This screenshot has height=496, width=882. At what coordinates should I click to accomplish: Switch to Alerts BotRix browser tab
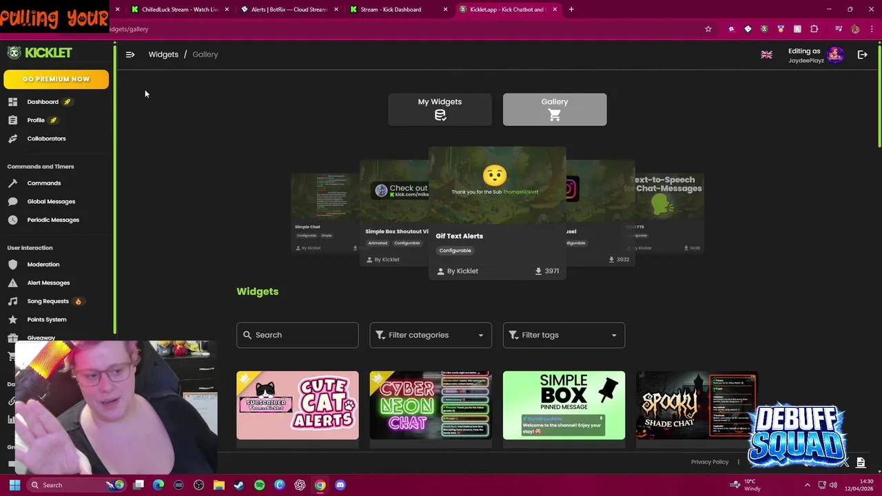(288, 10)
